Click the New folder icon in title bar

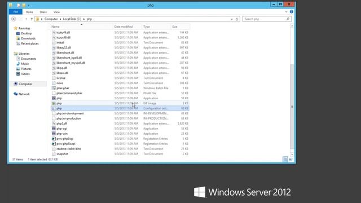(x=24, y=5)
